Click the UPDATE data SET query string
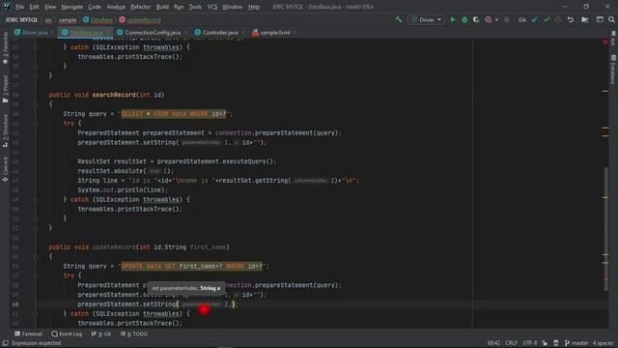The height and width of the screenshot is (348, 618). [x=191, y=267]
